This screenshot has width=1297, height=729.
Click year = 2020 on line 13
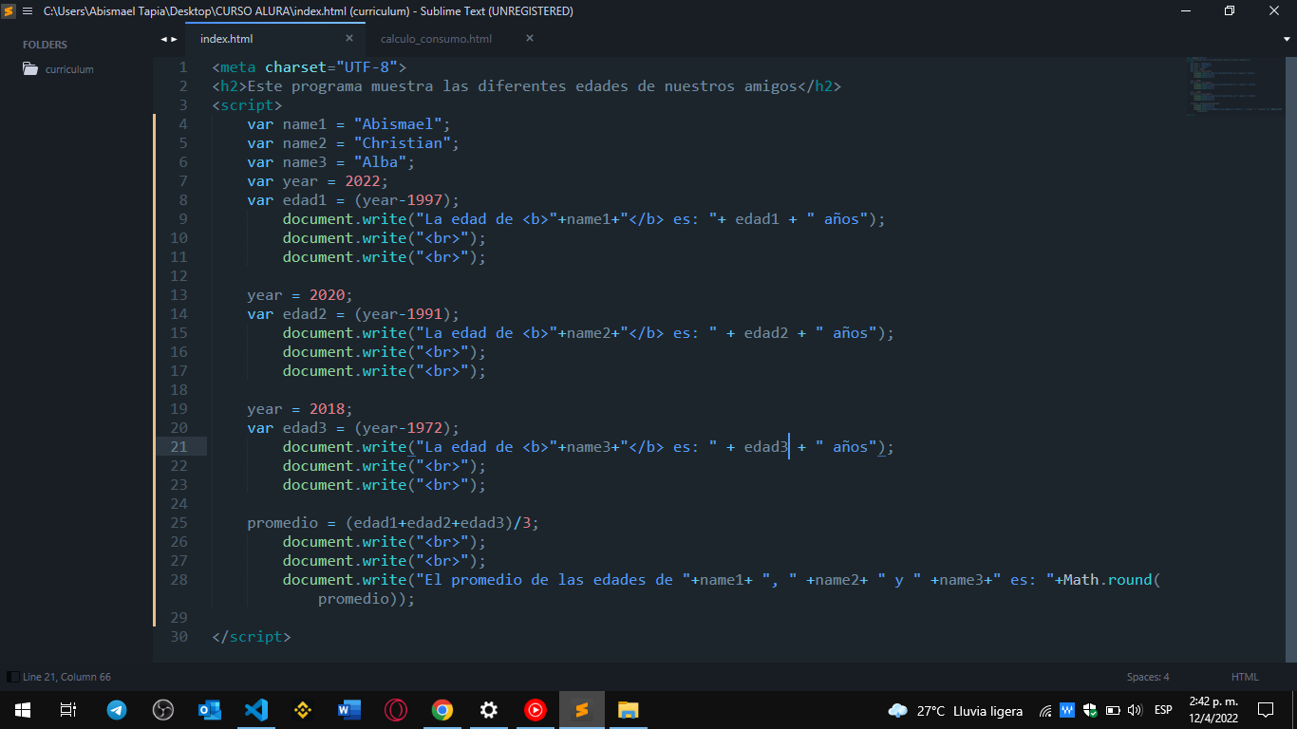click(299, 295)
